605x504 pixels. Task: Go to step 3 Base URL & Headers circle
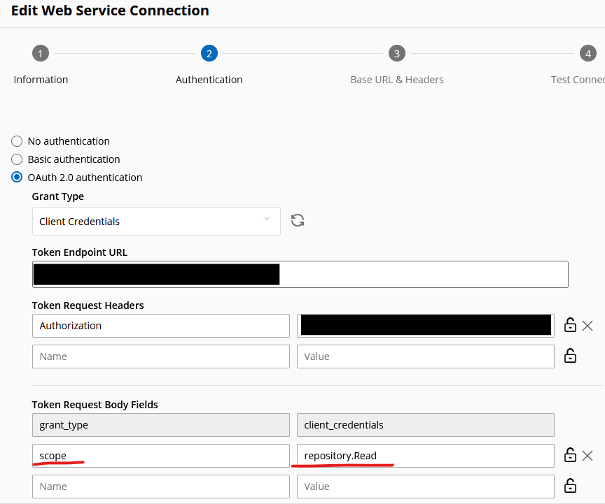tap(396, 54)
